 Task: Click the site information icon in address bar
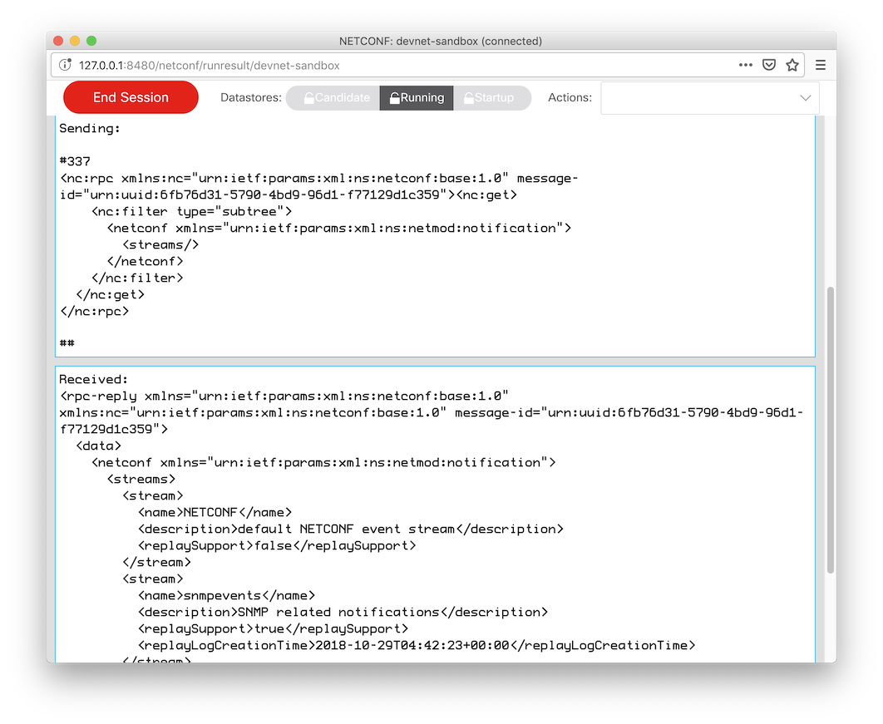(66, 66)
